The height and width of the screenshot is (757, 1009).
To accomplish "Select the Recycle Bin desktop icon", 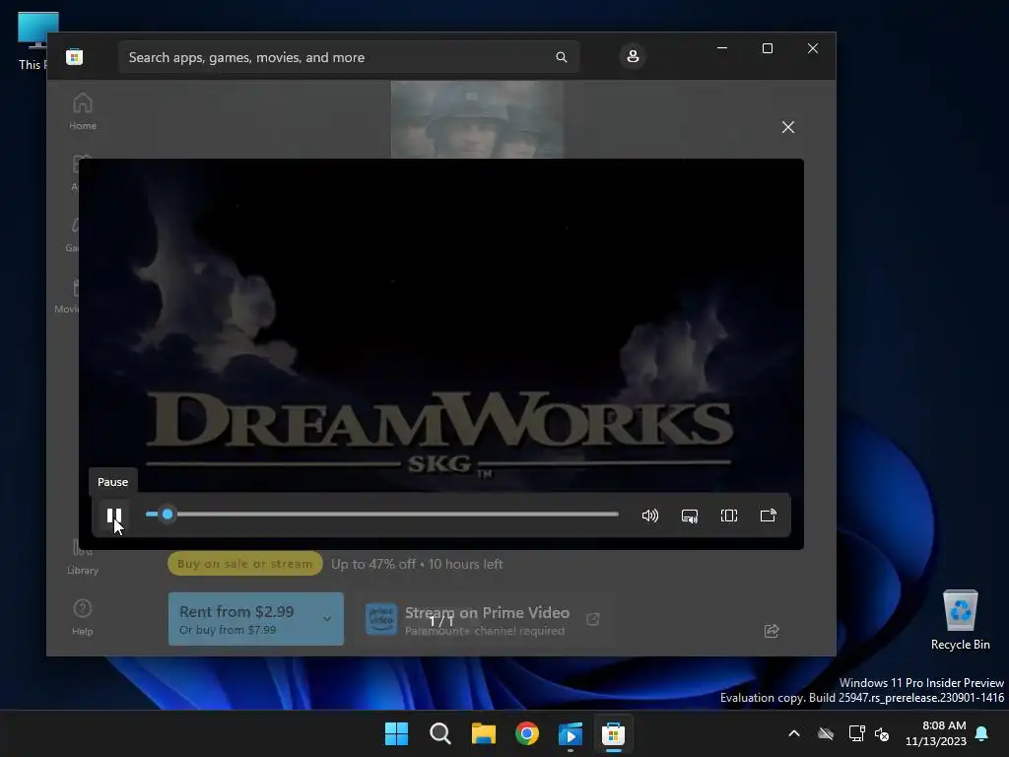I will [960, 620].
